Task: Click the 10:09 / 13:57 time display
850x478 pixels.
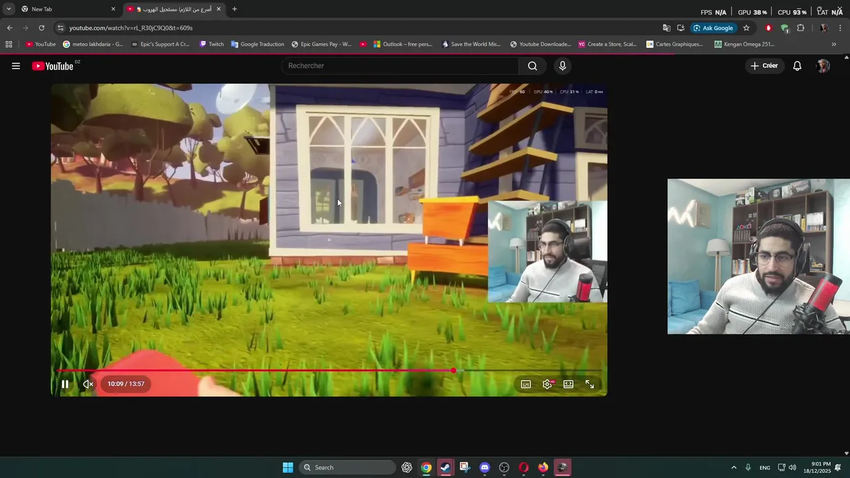Action: coord(126,384)
